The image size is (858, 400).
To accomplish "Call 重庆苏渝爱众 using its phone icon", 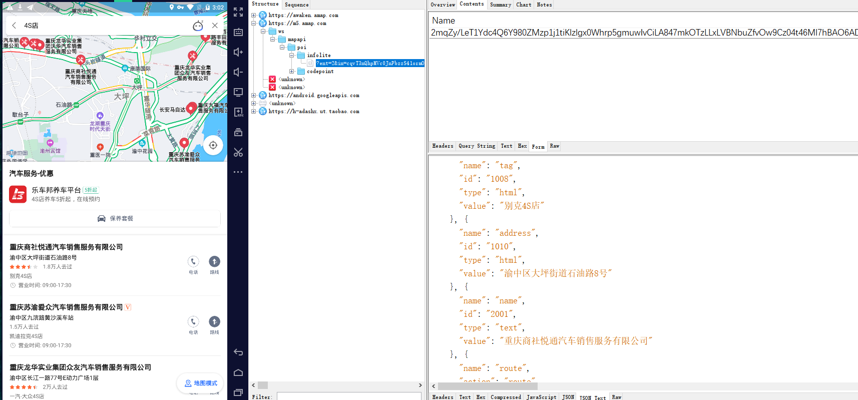I will (193, 321).
